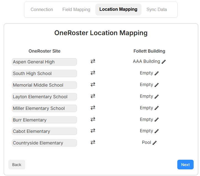Edit Follett building for Burr Elementary
Screen dimensions: 200x176
click(157, 120)
